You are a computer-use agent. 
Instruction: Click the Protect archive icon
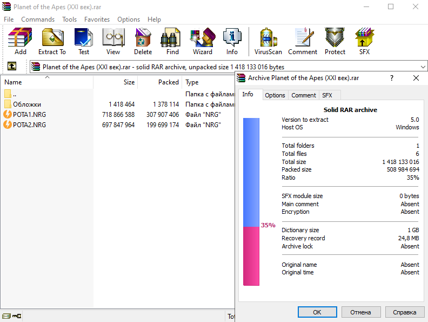click(335, 41)
